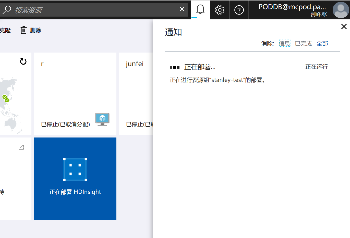Viewport: 350px width, 238px height.
Task: Click the HDInsight deployment cluster icon
Action: [x=75, y=169]
